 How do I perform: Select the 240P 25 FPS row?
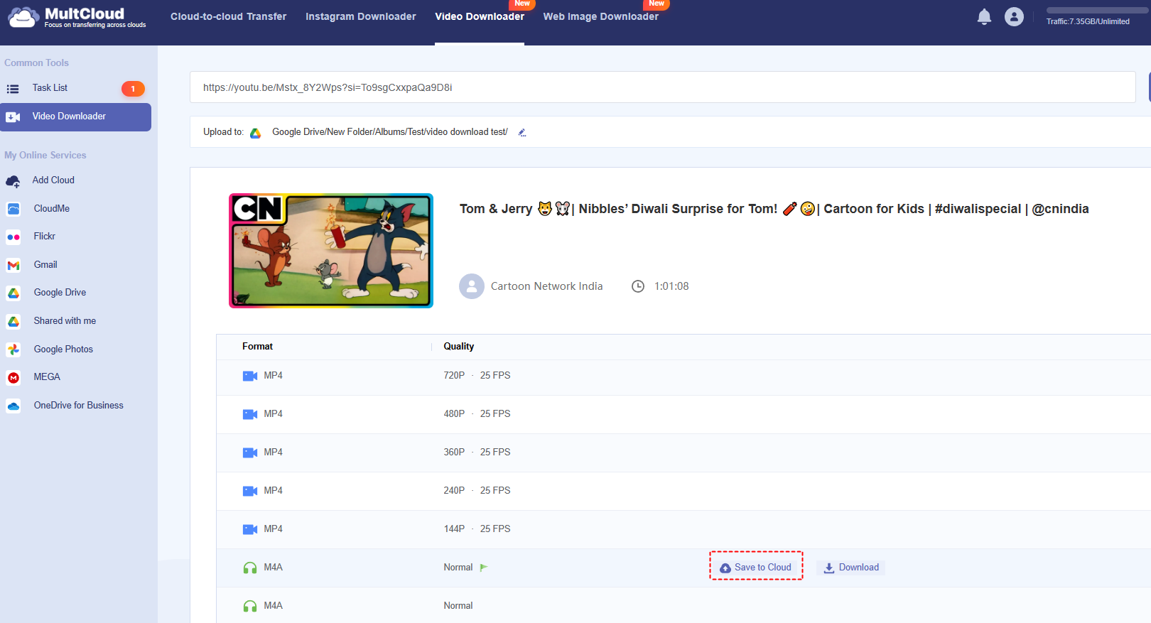[x=683, y=491]
